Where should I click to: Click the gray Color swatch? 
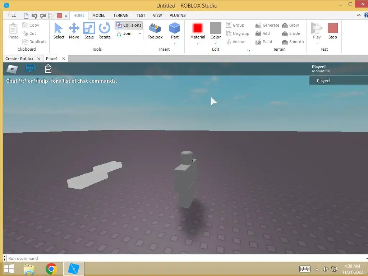coord(216,28)
